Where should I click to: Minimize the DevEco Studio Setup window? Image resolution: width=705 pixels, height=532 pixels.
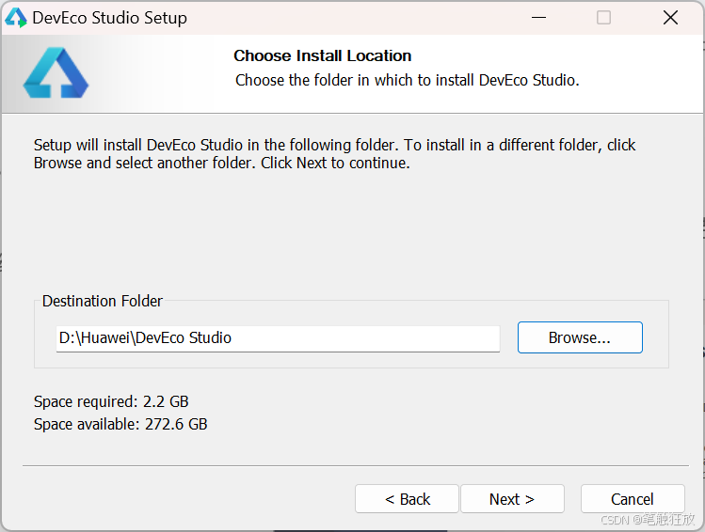(x=538, y=18)
